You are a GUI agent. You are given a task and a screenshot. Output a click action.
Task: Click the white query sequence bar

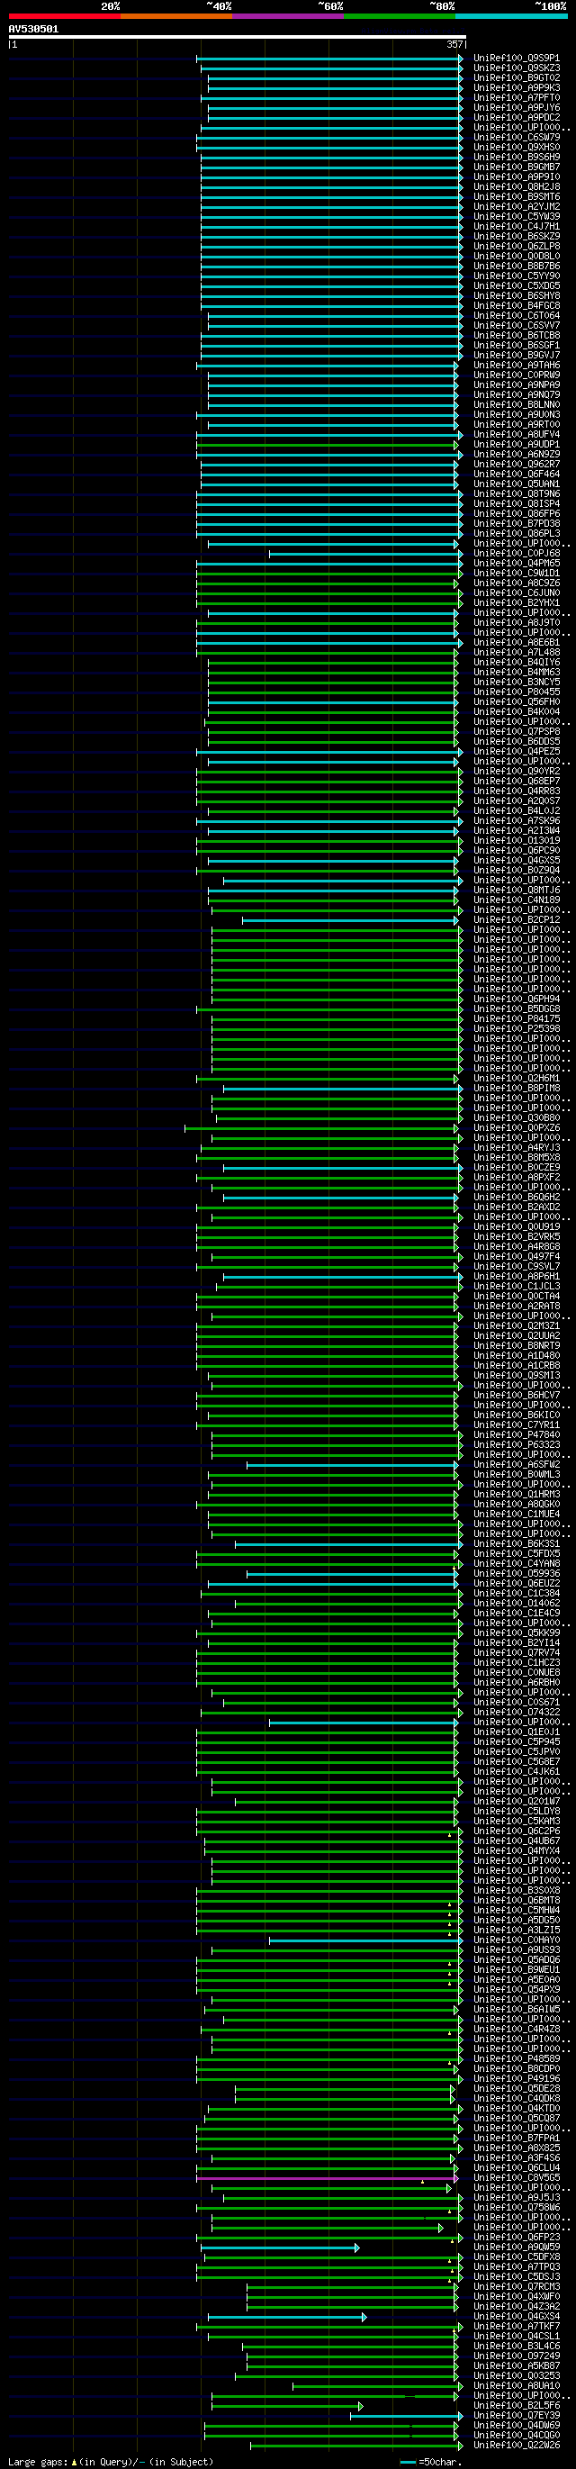pyautogui.click(x=237, y=38)
